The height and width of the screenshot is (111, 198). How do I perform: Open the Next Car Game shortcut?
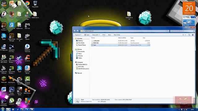pyautogui.click(x=19, y=91)
